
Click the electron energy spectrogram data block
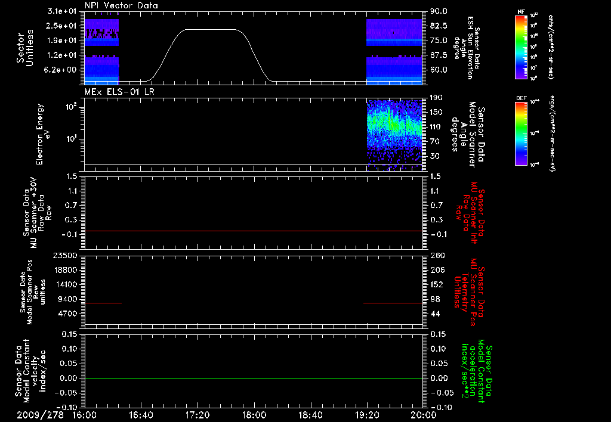tap(394, 135)
